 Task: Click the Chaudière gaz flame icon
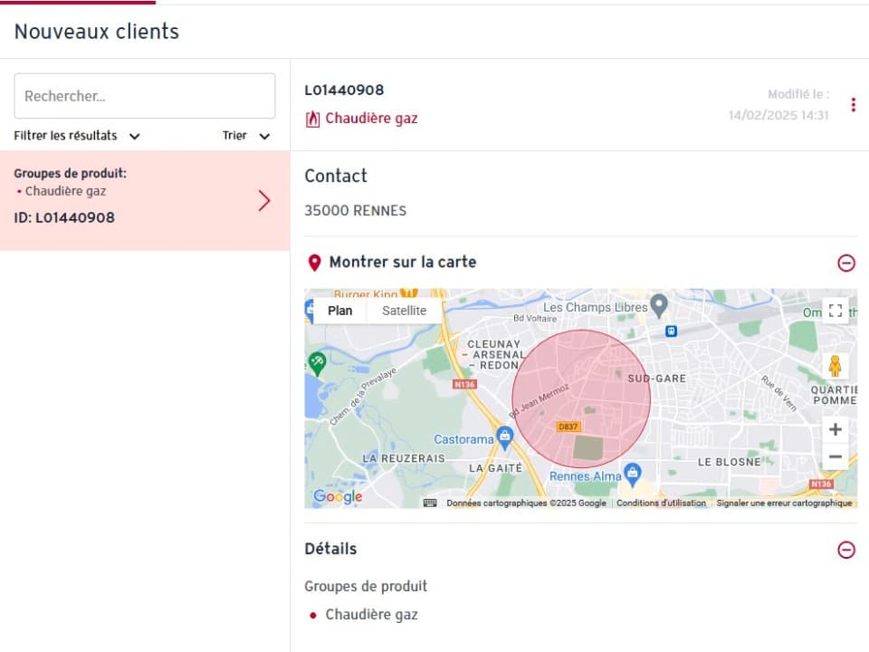point(312,119)
